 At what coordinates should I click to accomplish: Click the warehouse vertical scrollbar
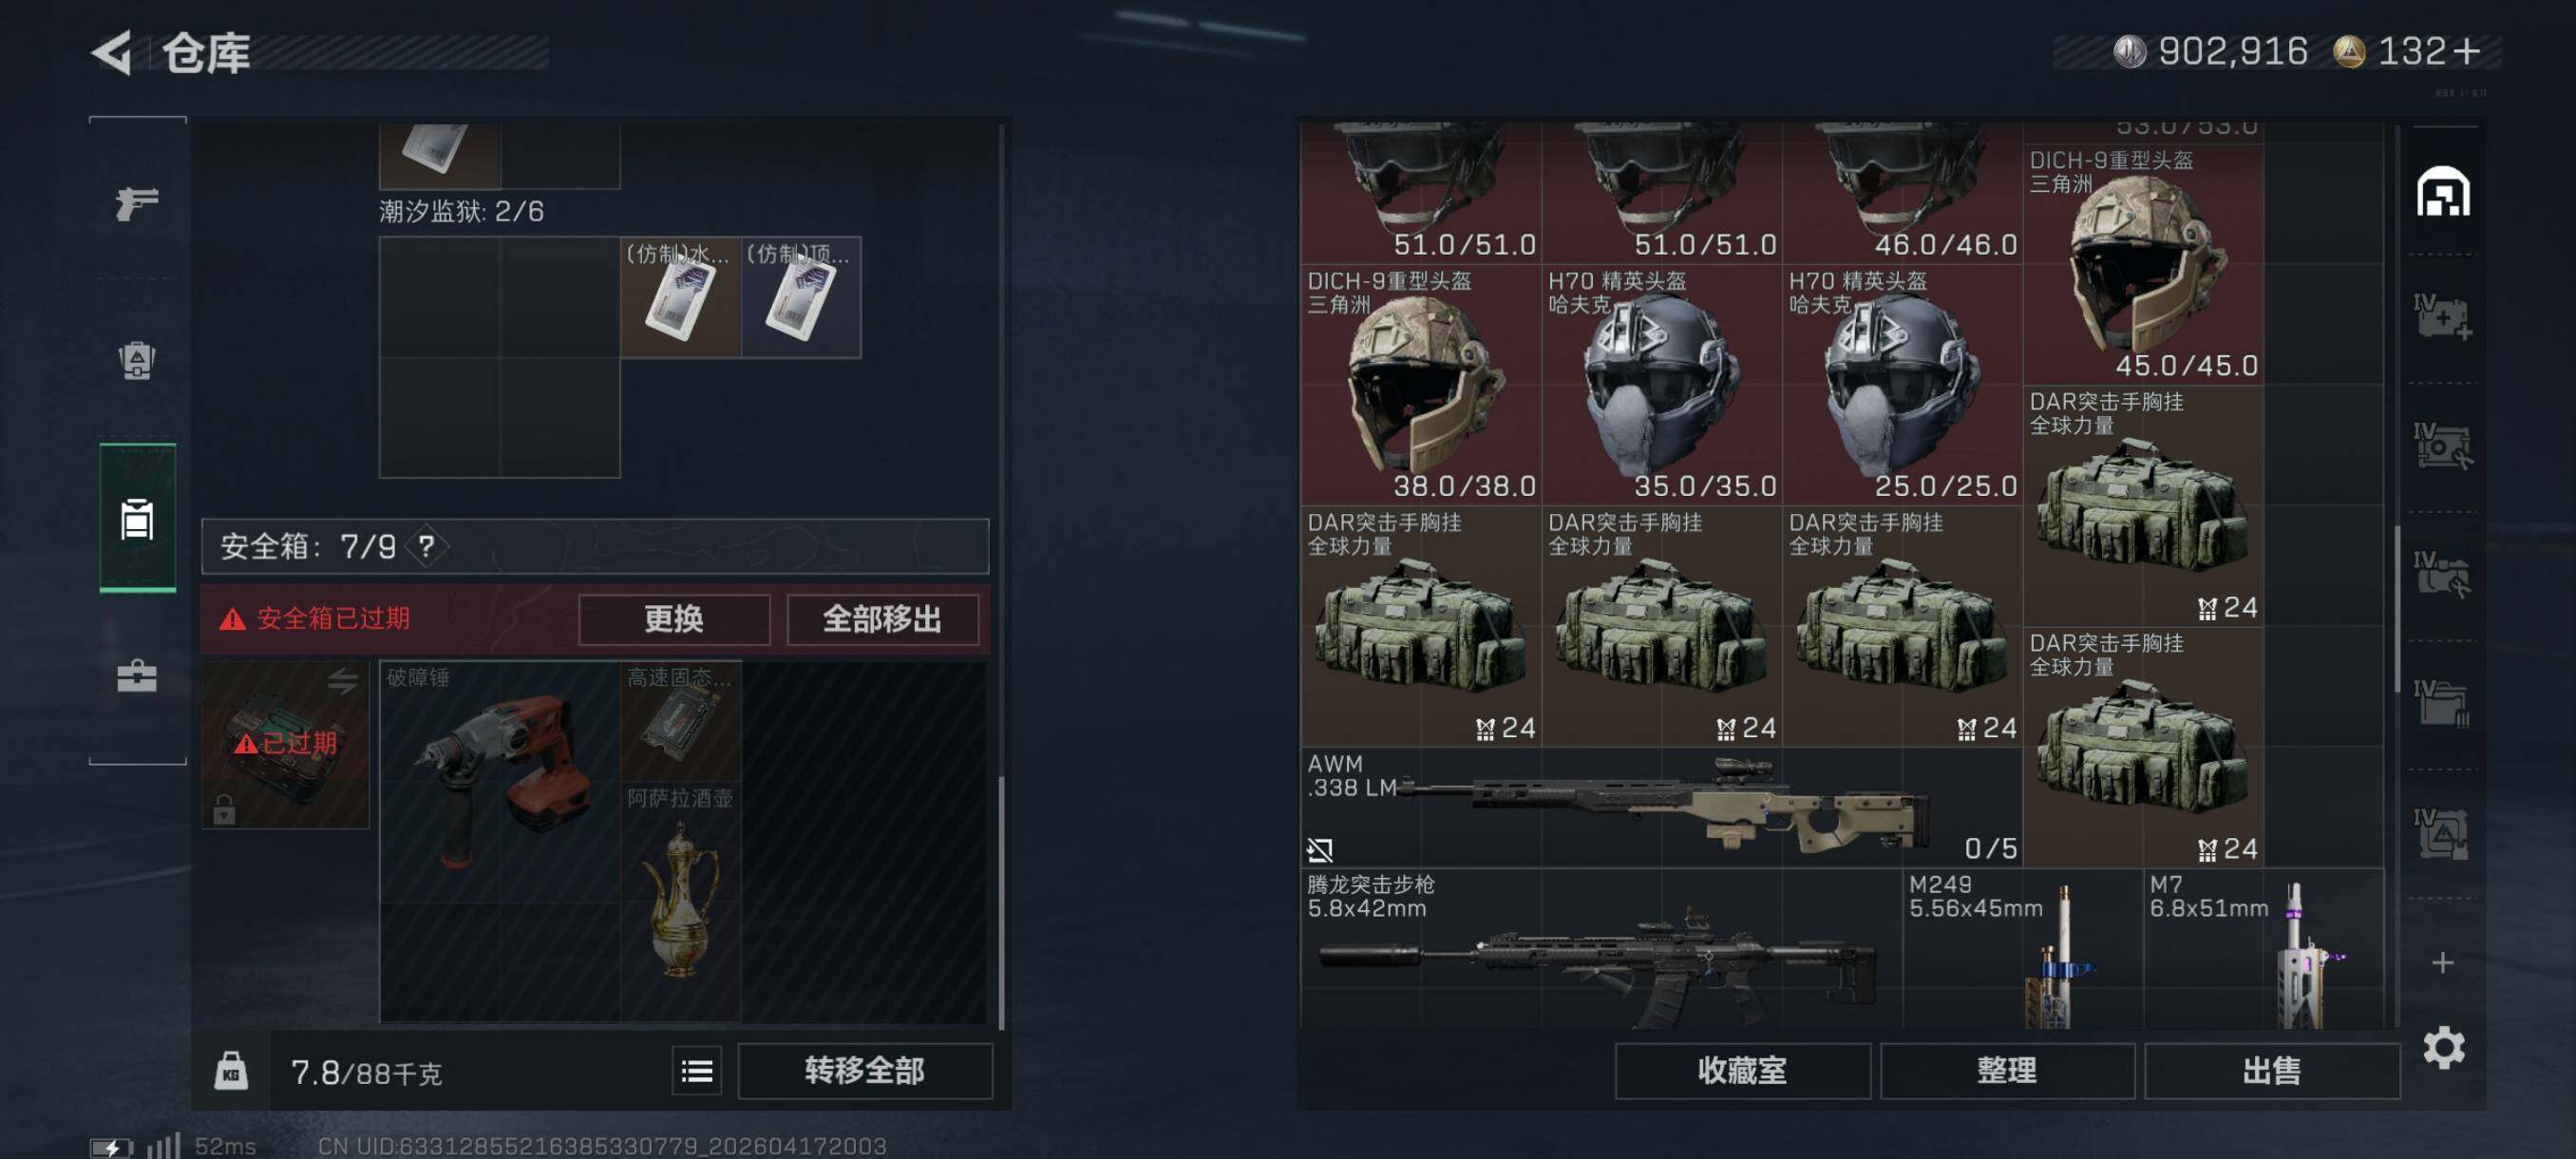(2398, 608)
